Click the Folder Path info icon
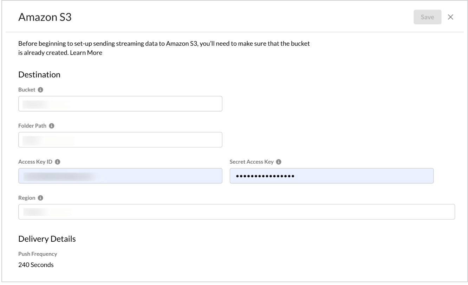This screenshot has height=285, width=468. (x=52, y=126)
